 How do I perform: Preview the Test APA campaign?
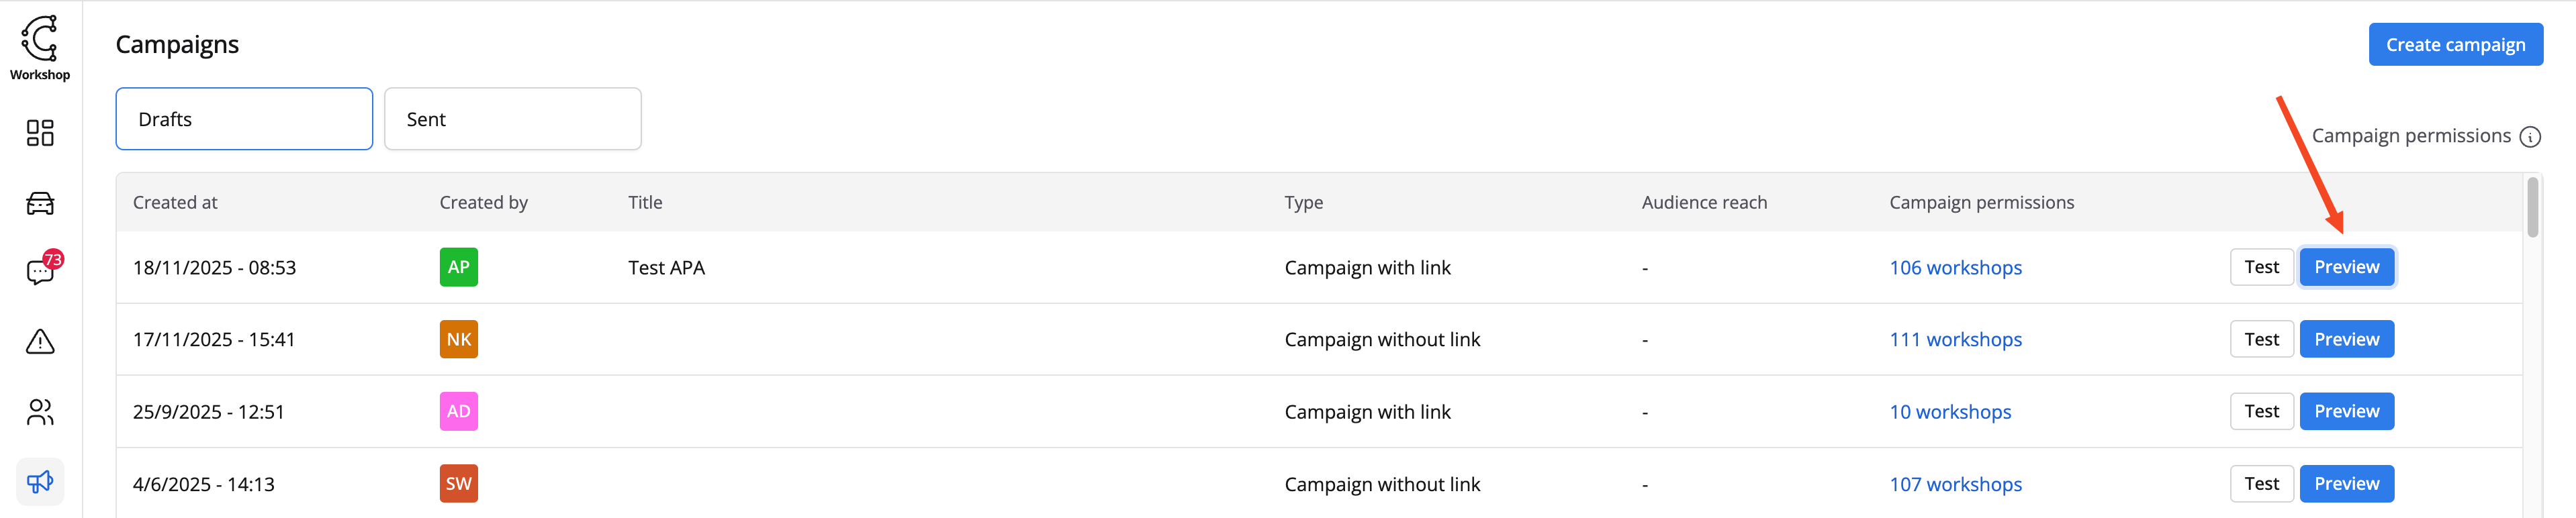[2346, 267]
